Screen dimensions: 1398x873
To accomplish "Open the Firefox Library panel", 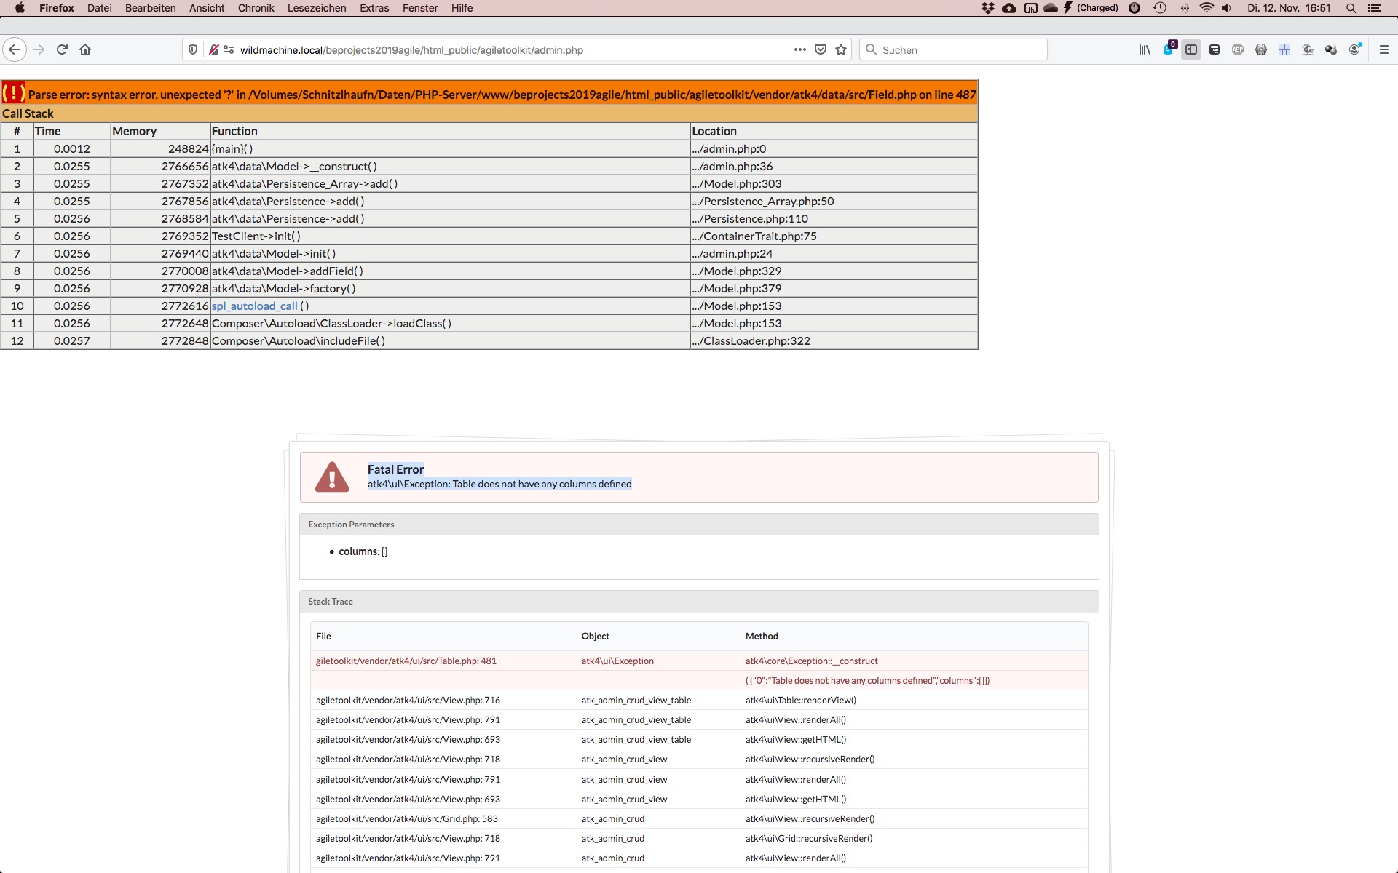I will (1145, 49).
